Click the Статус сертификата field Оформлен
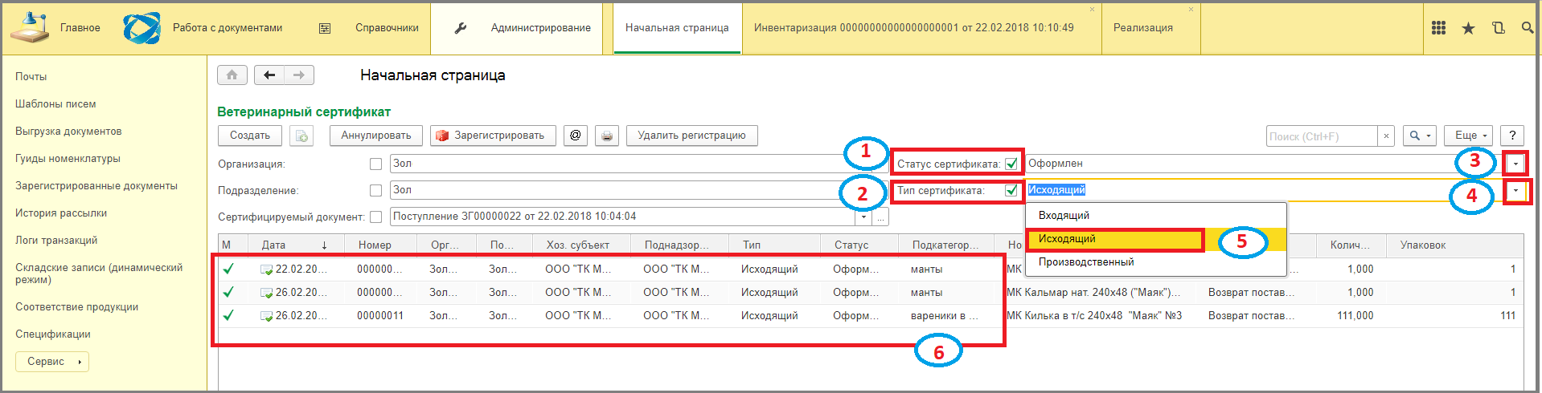 pyautogui.click(x=1266, y=164)
